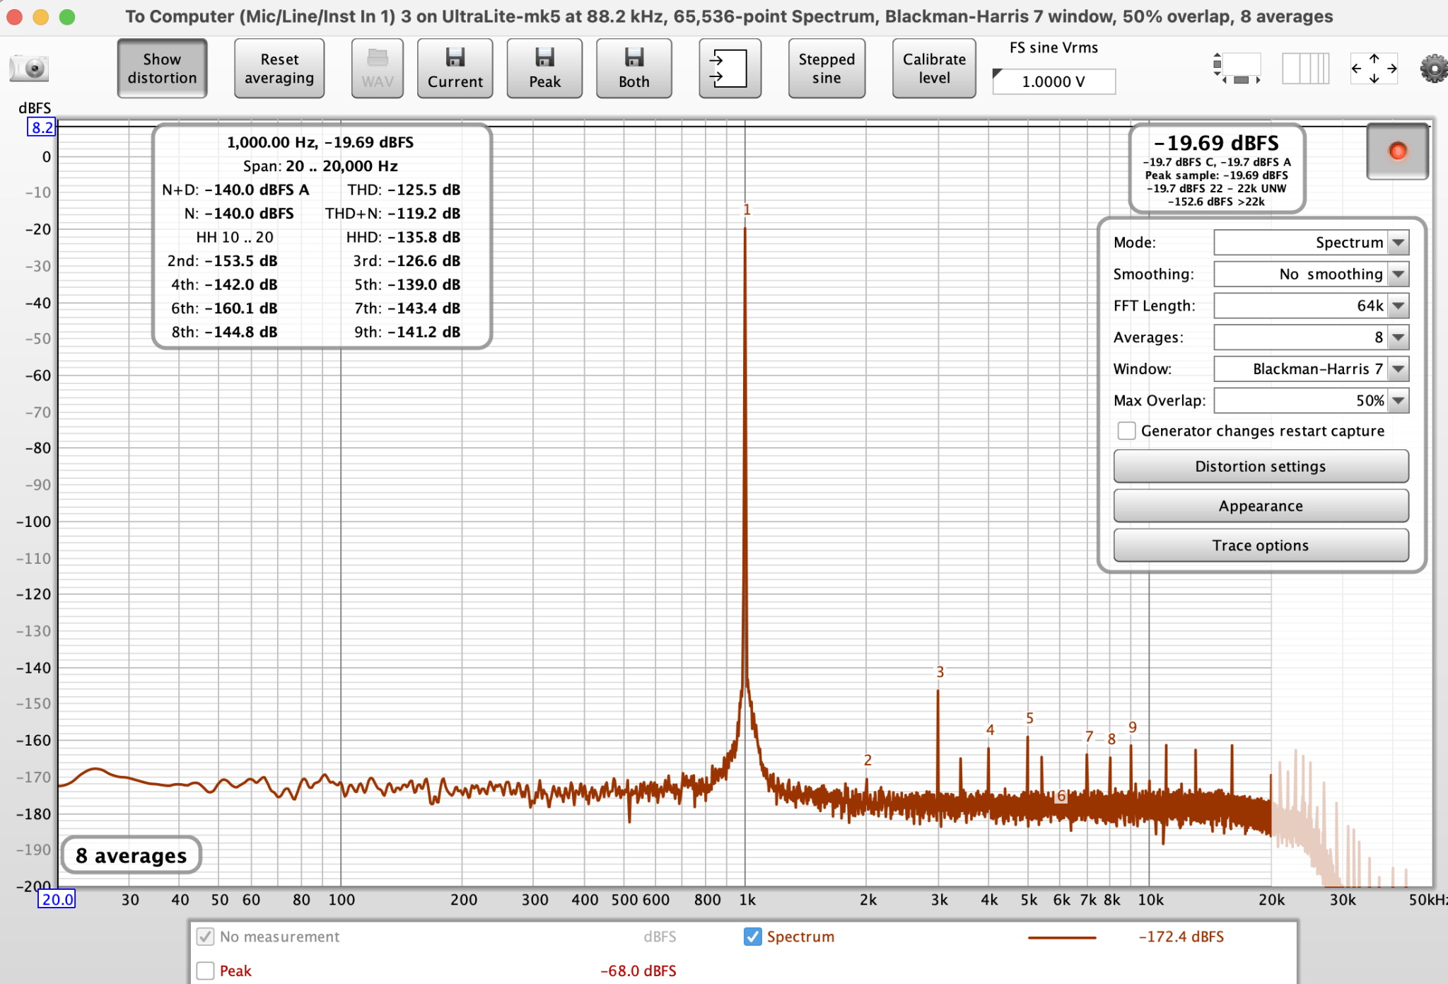1448x984 pixels.
Task: Open Distortion settings
Action: [1261, 466]
